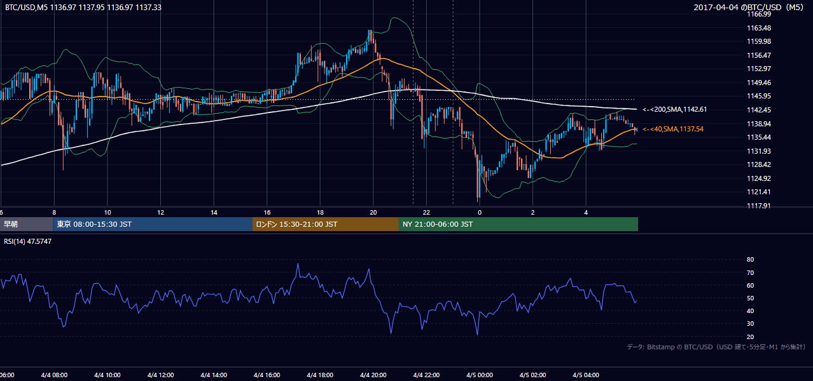Click the Bitstamp data source note
Screen dimensions: 813x381
pyautogui.click(x=716, y=347)
